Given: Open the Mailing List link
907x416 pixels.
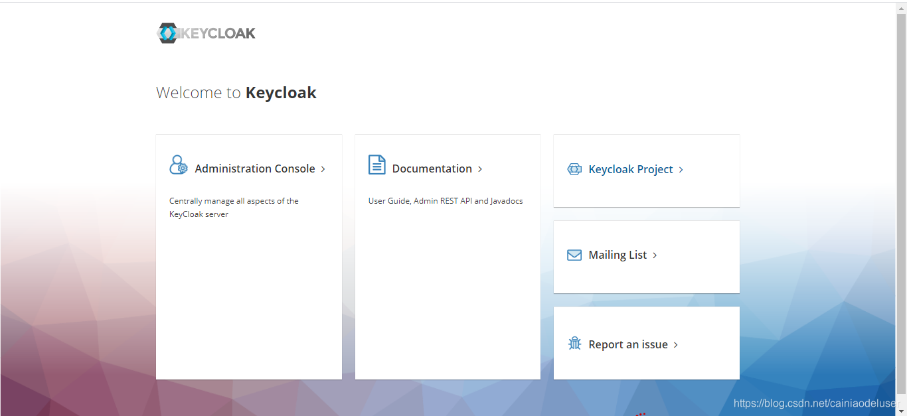Looking at the screenshot, I should pyautogui.click(x=618, y=255).
